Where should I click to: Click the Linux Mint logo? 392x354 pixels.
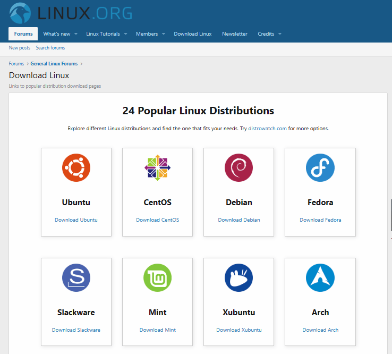point(158,277)
